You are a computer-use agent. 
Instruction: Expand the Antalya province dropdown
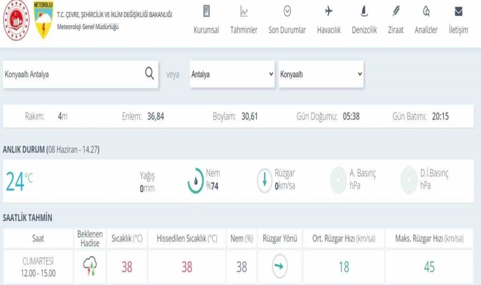tap(232, 74)
